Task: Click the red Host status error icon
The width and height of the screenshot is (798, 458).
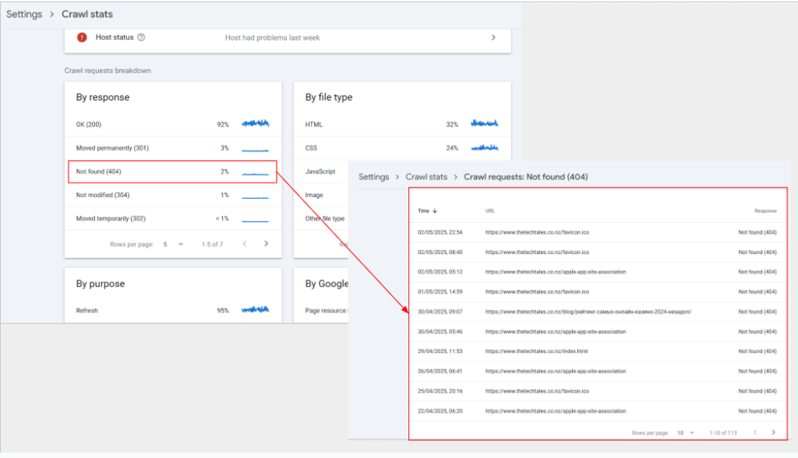Action: click(x=81, y=37)
